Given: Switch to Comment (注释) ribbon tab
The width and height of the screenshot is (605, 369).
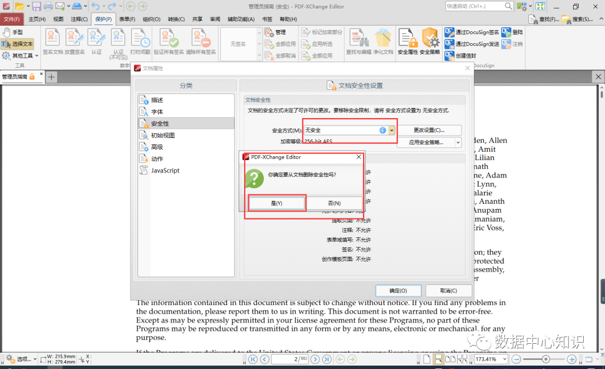Looking at the screenshot, I should (79, 19).
